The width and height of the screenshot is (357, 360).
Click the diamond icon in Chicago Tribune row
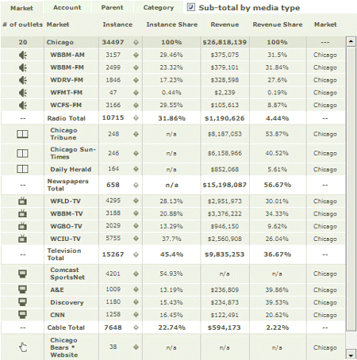click(x=136, y=134)
